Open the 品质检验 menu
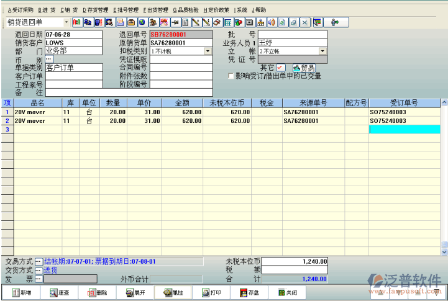 (186, 10)
